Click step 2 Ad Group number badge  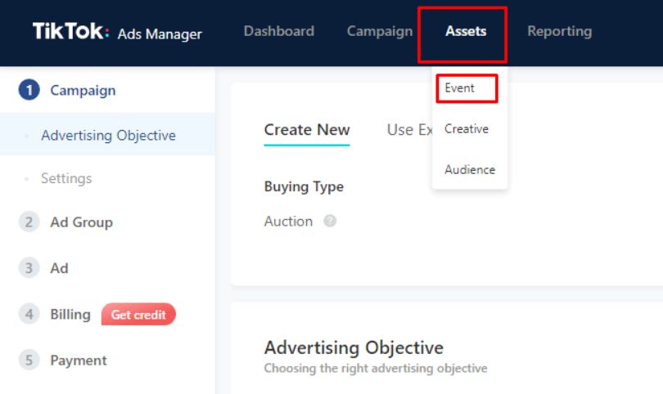29,222
